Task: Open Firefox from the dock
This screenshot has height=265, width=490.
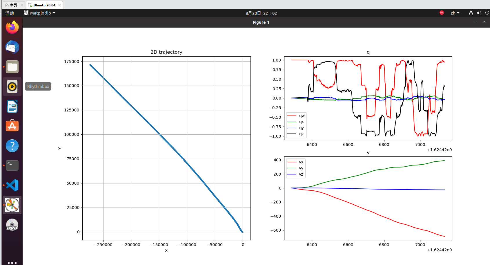Action: (12, 27)
